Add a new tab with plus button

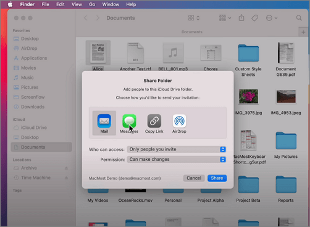tap(303, 32)
